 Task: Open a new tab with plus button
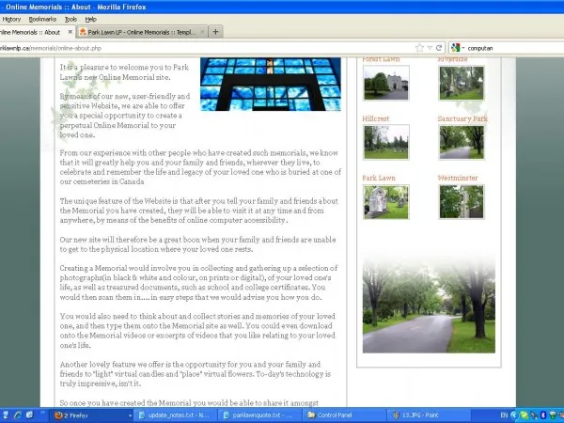(216, 31)
